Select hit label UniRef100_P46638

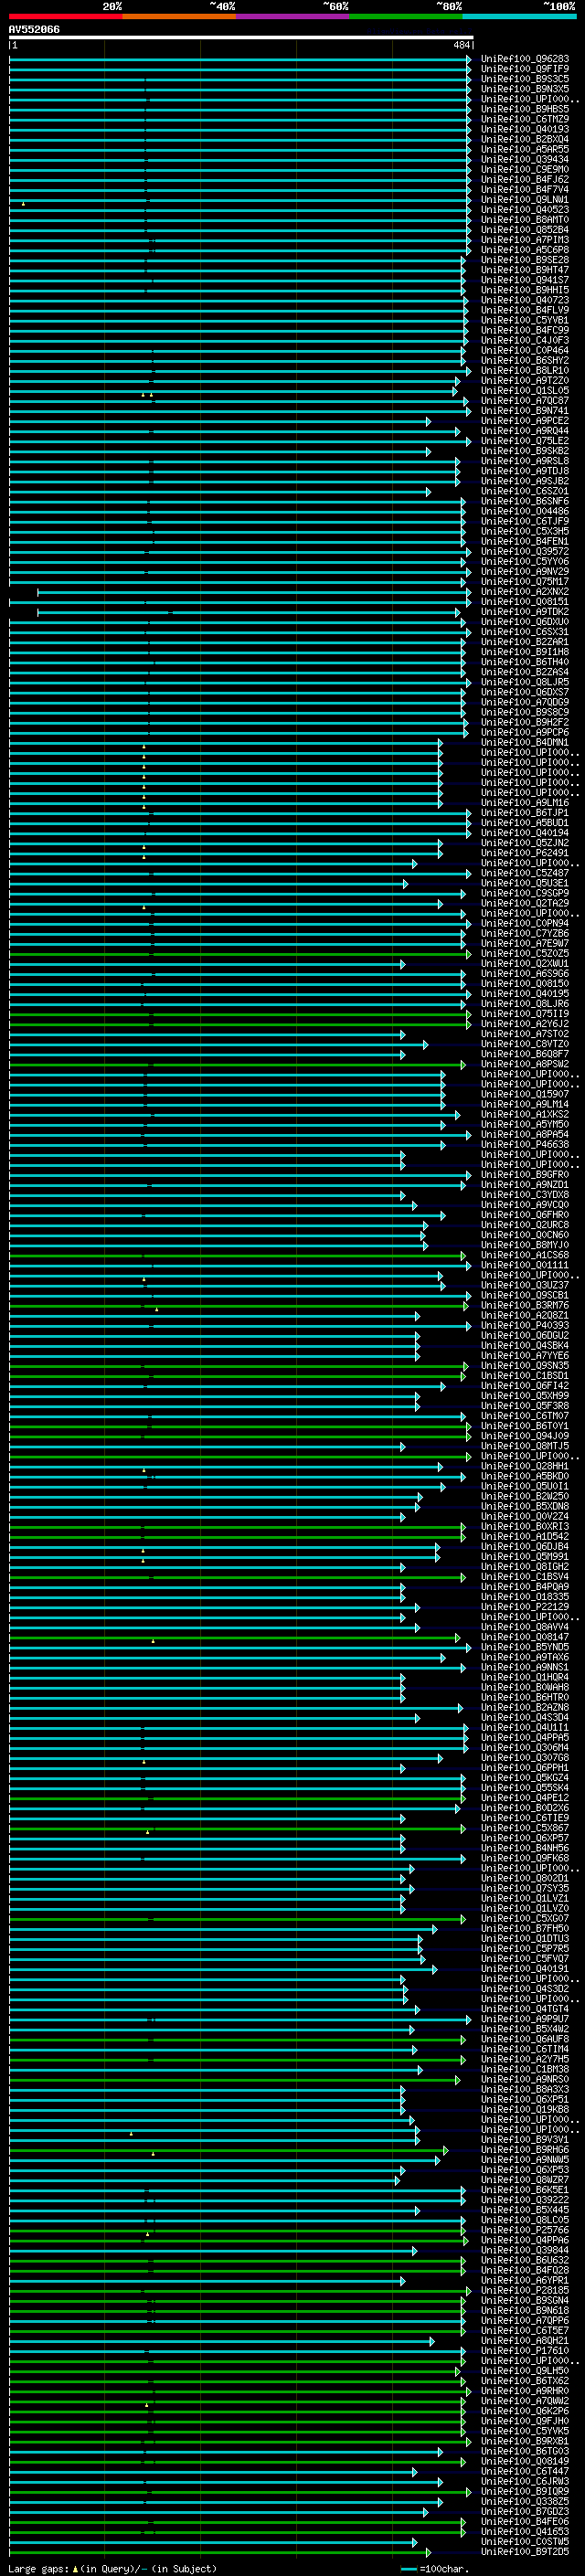click(525, 1144)
